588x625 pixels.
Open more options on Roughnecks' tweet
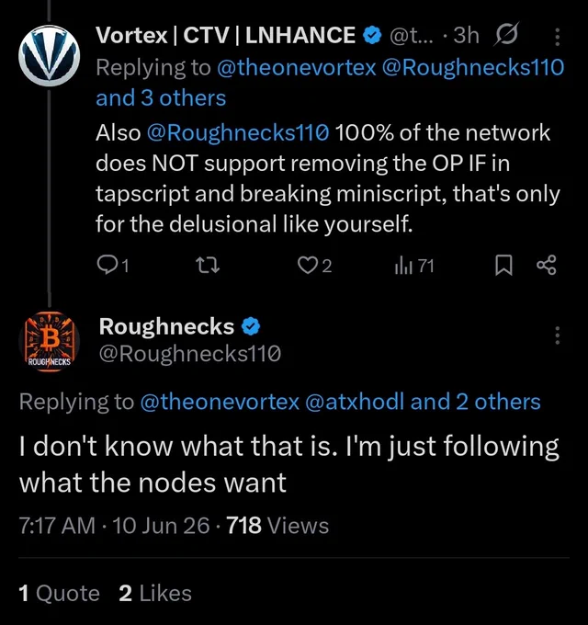click(x=558, y=335)
